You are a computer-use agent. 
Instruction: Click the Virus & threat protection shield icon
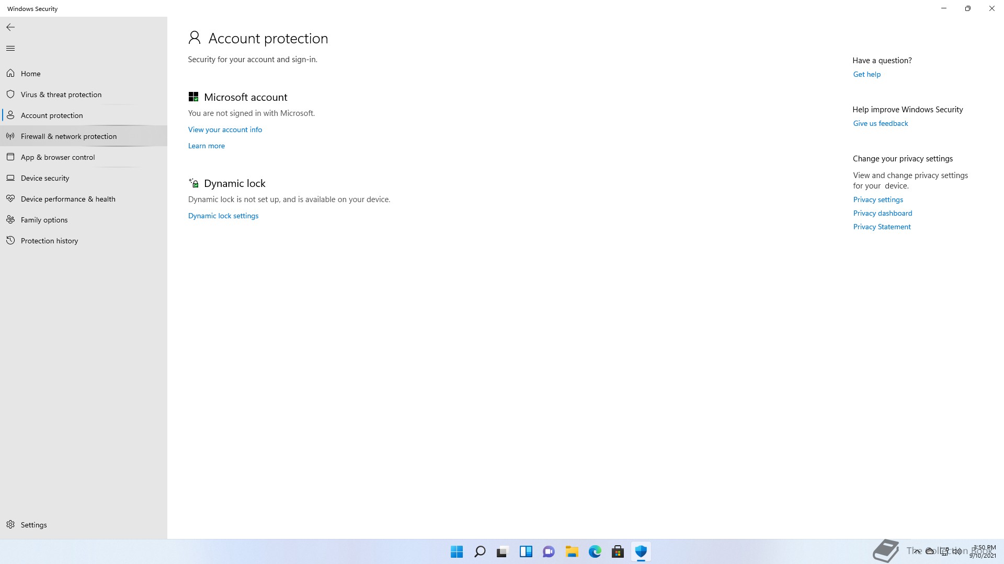10,94
